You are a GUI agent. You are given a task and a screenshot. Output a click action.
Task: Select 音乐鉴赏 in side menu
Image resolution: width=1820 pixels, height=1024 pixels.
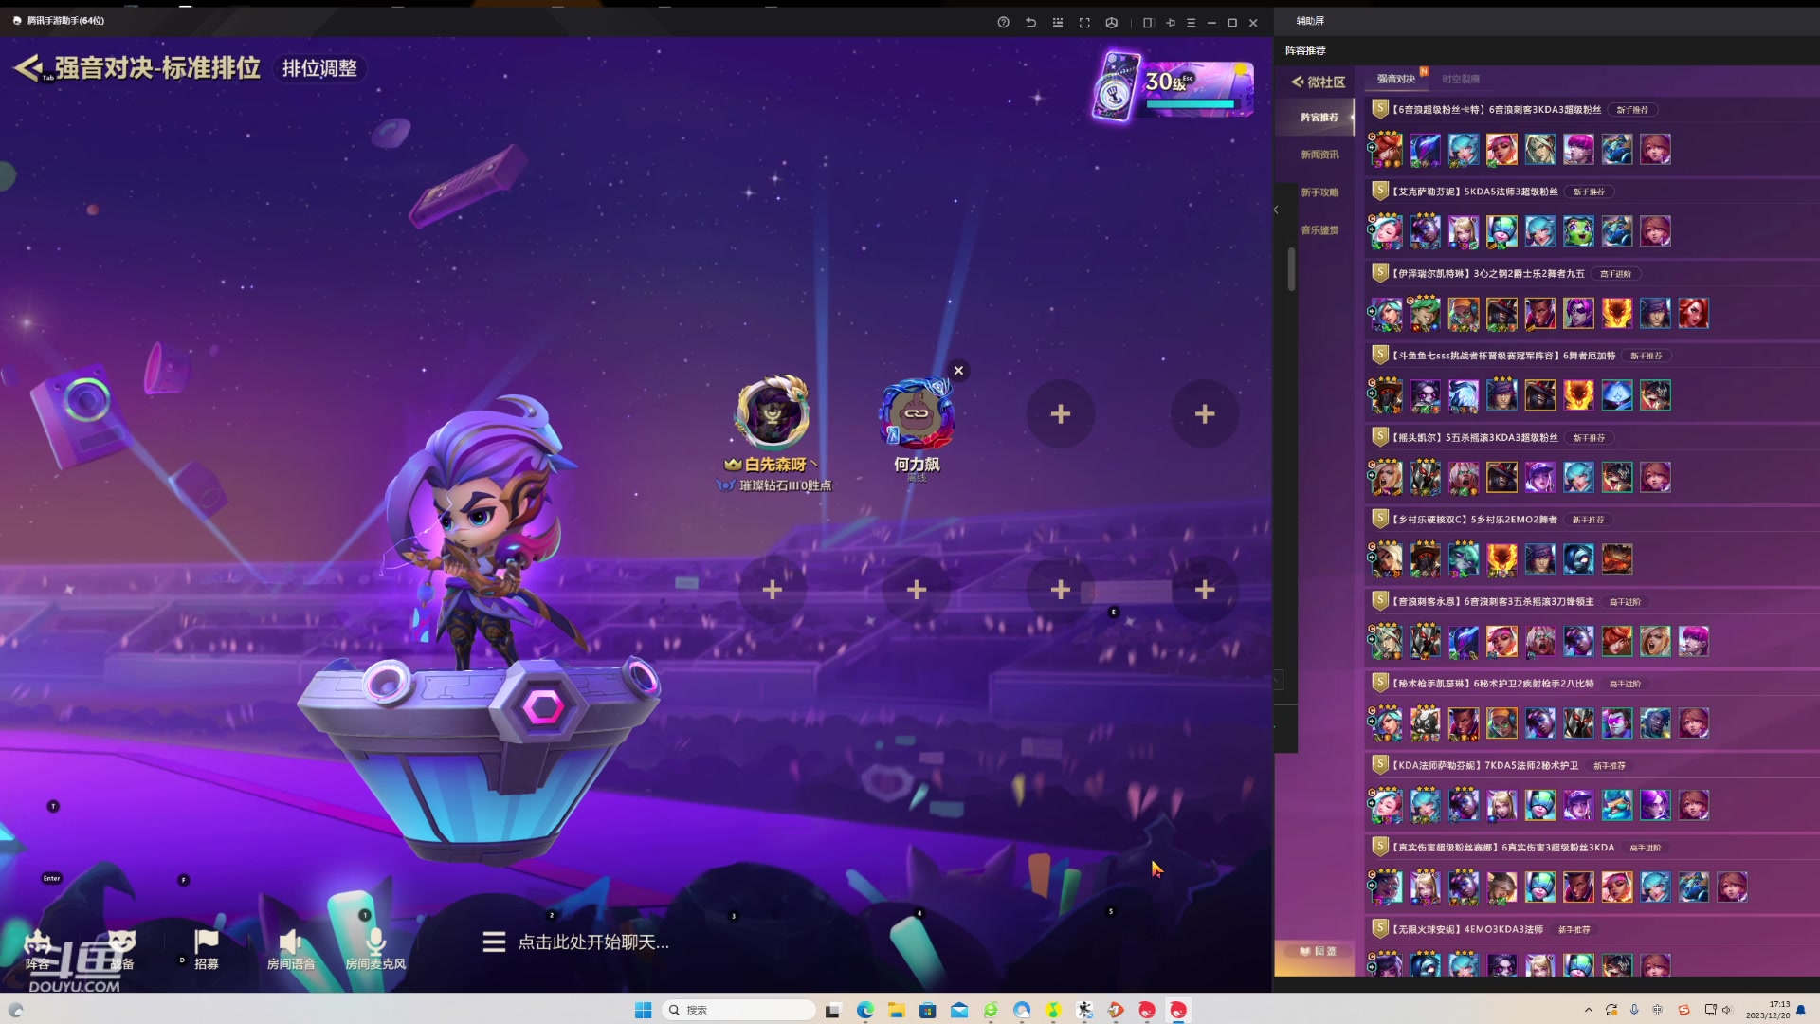click(1319, 230)
